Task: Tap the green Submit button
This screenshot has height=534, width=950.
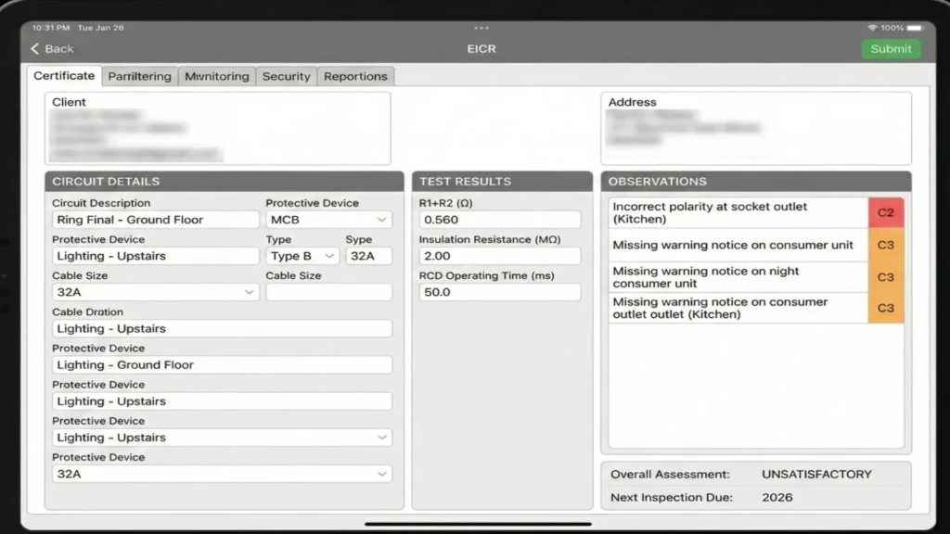Action: tap(891, 48)
